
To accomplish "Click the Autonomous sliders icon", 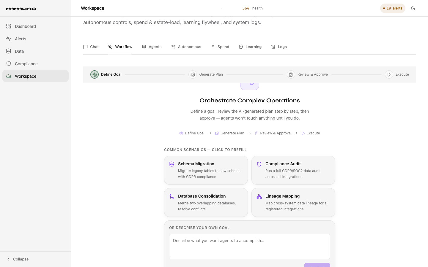I will (x=173, y=47).
